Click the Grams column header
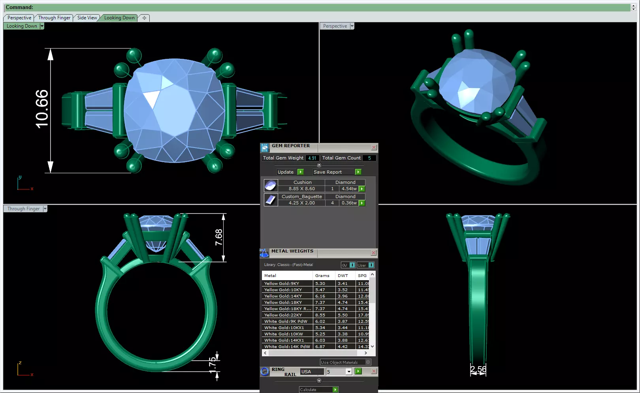Image resolution: width=640 pixels, height=393 pixels. click(x=324, y=275)
